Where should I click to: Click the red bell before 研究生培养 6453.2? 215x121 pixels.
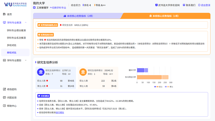[x=61, y=25]
